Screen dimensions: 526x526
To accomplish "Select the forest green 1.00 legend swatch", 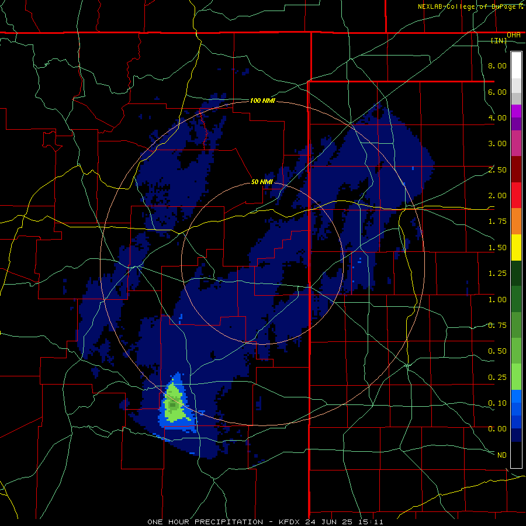I will [516, 299].
